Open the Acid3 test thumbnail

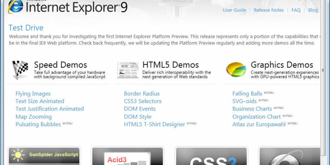tap(128, 156)
